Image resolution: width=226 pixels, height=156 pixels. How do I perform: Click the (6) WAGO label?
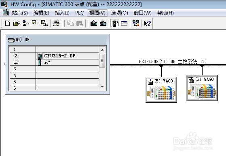(x=205, y=79)
